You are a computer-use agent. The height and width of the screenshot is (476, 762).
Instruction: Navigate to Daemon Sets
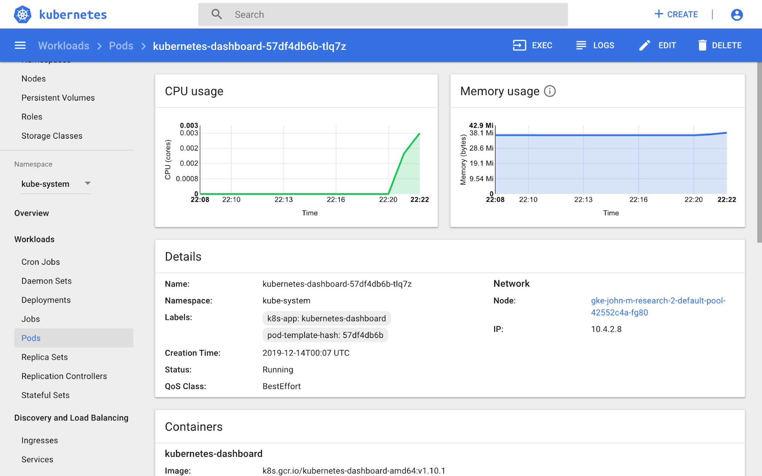point(46,281)
